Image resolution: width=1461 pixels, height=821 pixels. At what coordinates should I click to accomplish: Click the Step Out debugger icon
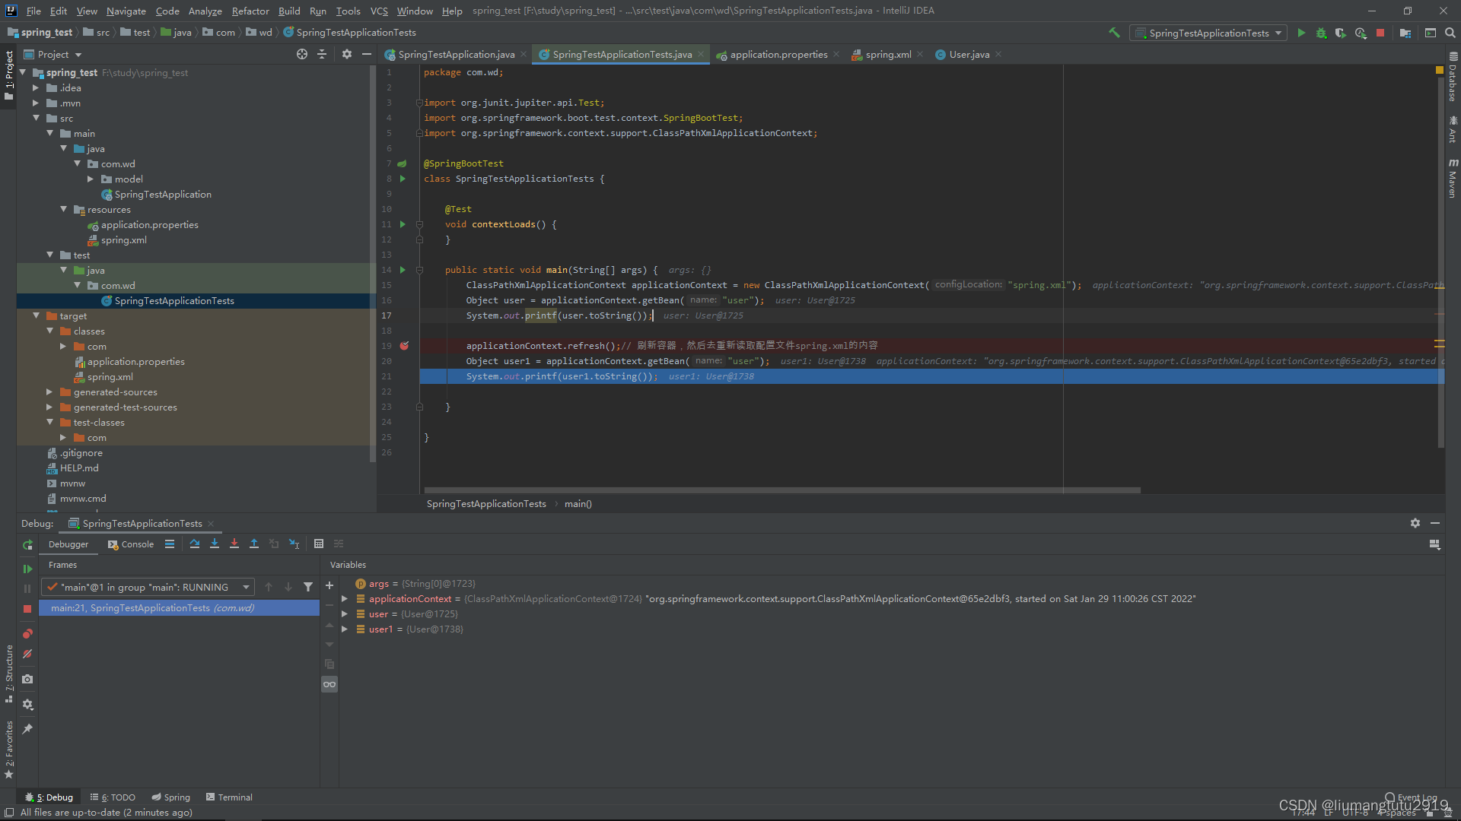point(254,544)
